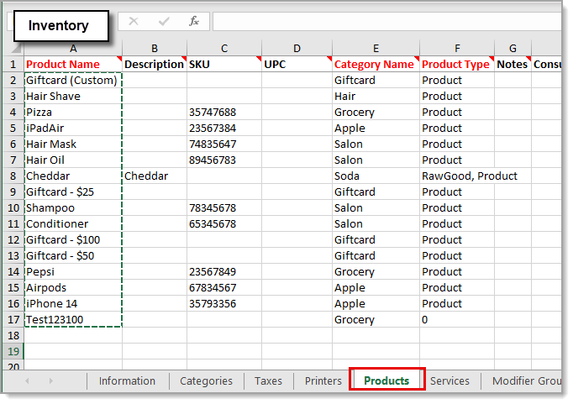Select row 19 header
The height and width of the screenshot is (404, 573).
click(x=13, y=351)
